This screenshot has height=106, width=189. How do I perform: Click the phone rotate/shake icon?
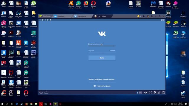[163, 92]
